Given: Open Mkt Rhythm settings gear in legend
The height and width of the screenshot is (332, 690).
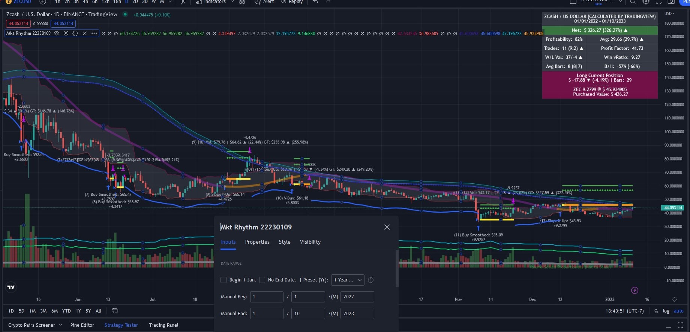Looking at the screenshot, I should point(66,33).
